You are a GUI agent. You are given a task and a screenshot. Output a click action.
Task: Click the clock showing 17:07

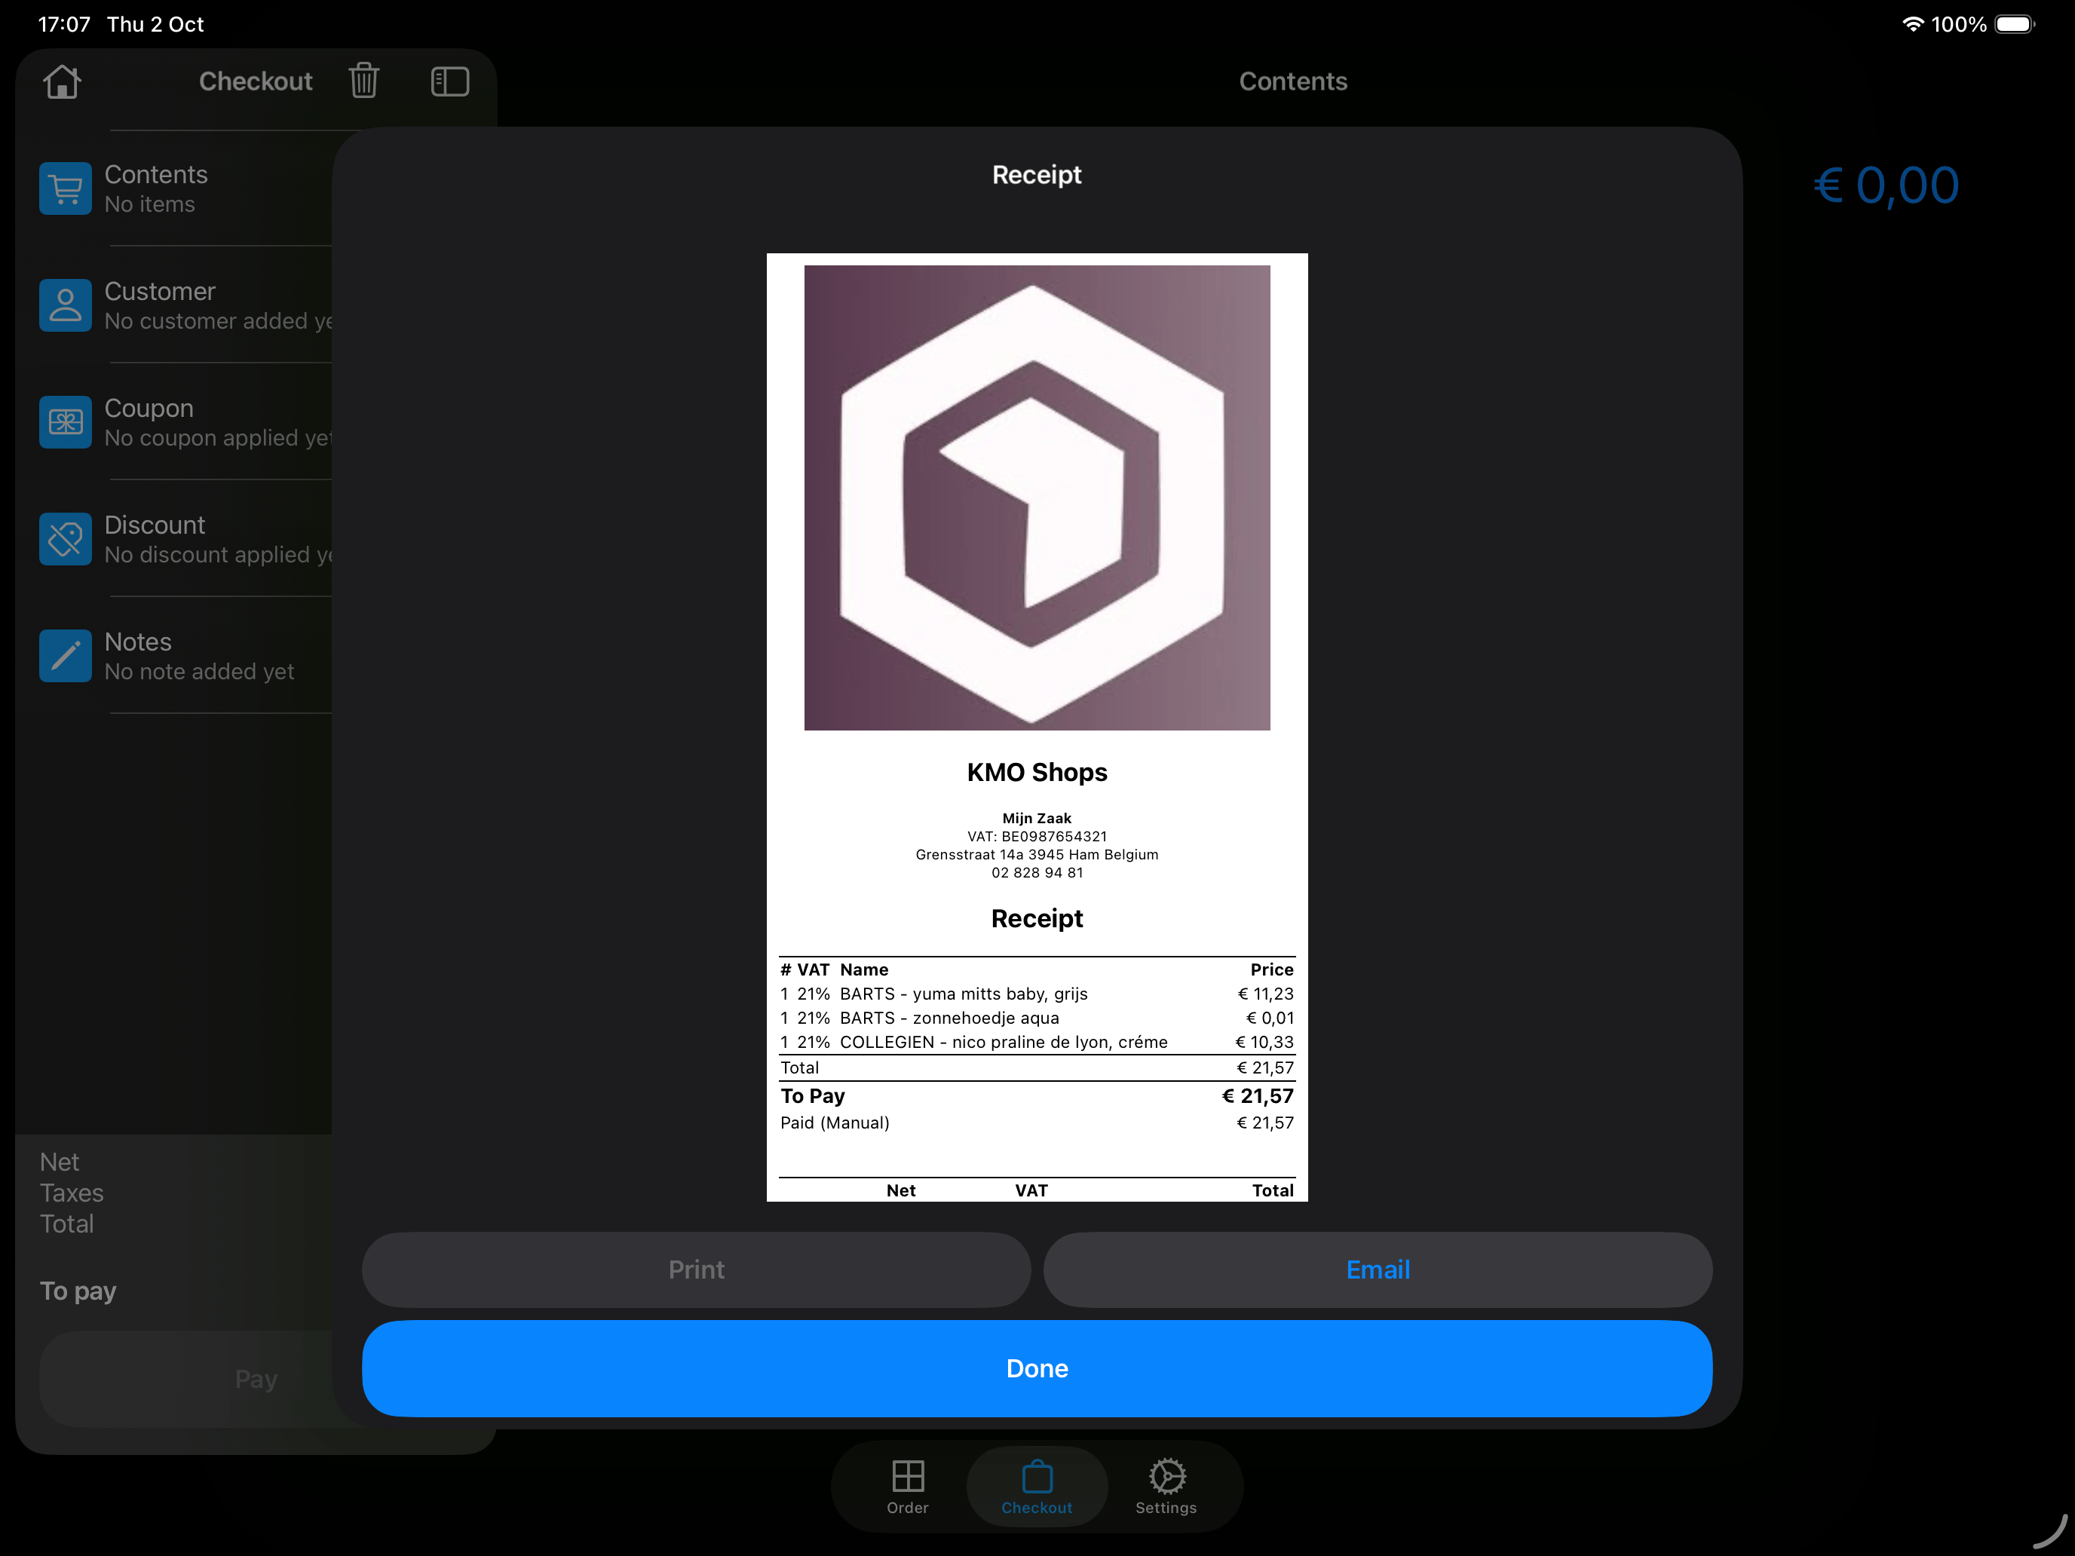click(64, 24)
